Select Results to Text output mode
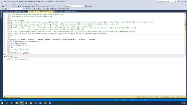Image resolution: width=187 pixels, height=105 pixels. [x=51, y=9]
